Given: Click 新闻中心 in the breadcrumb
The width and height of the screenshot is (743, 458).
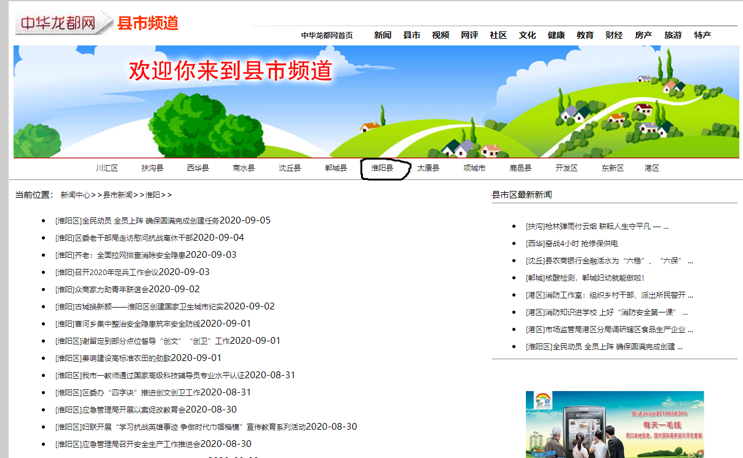Looking at the screenshot, I should click(75, 195).
